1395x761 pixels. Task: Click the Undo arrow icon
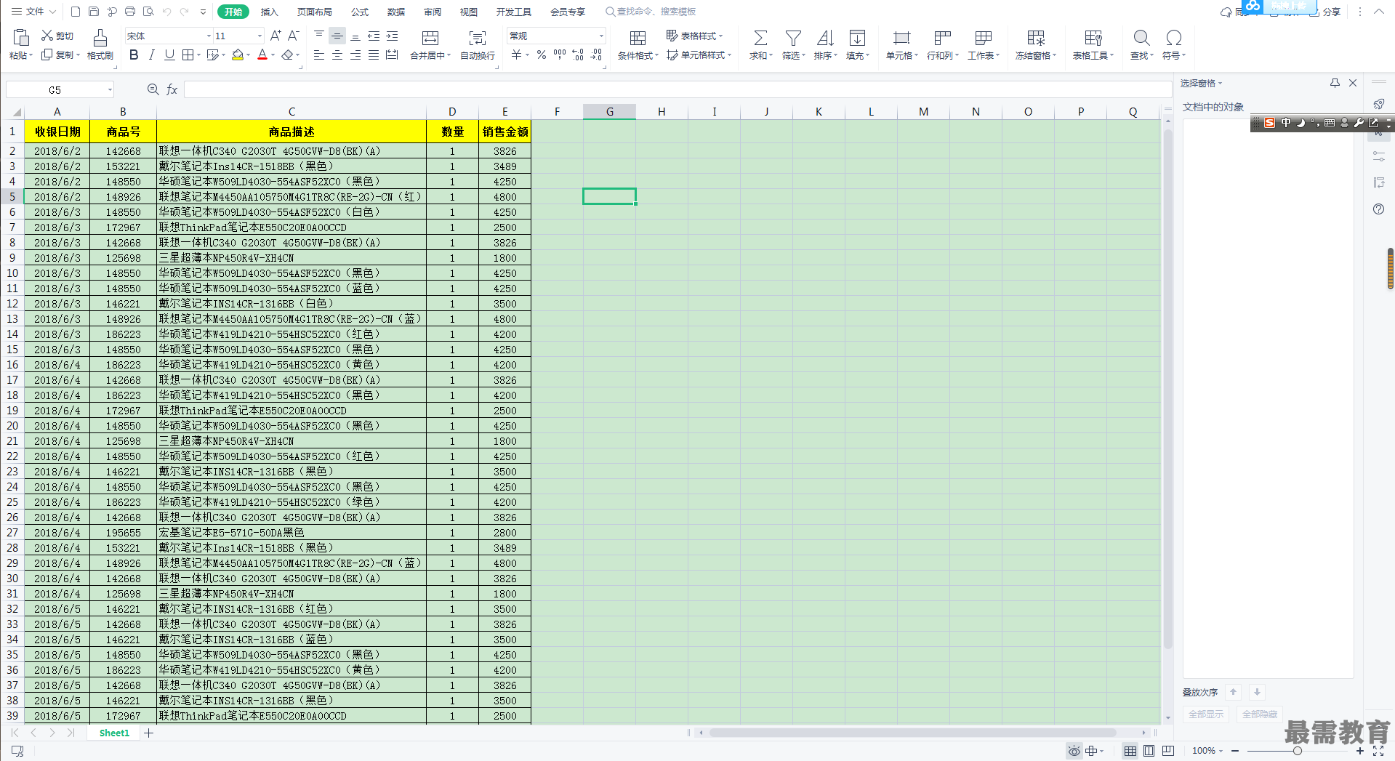(166, 12)
